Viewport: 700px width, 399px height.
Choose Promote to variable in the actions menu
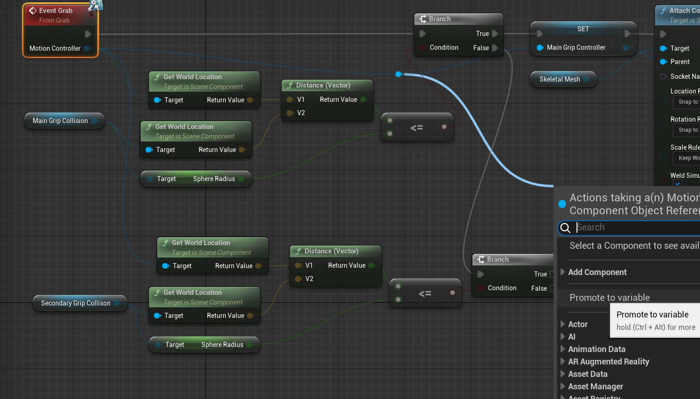click(610, 298)
